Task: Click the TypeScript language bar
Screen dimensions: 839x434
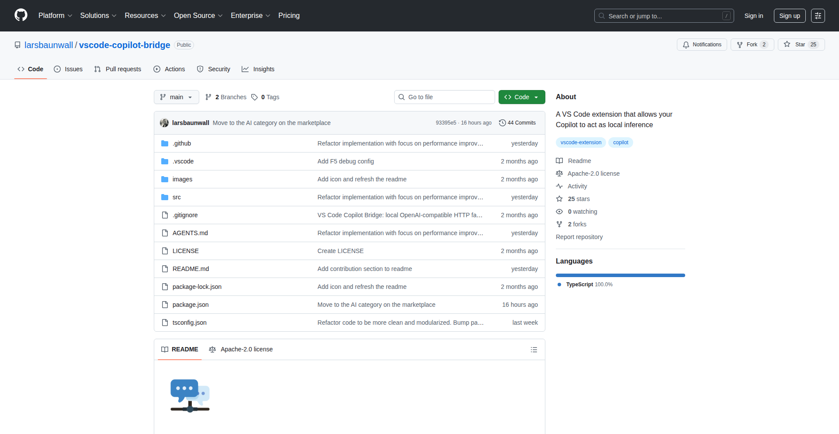Action: click(x=620, y=275)
